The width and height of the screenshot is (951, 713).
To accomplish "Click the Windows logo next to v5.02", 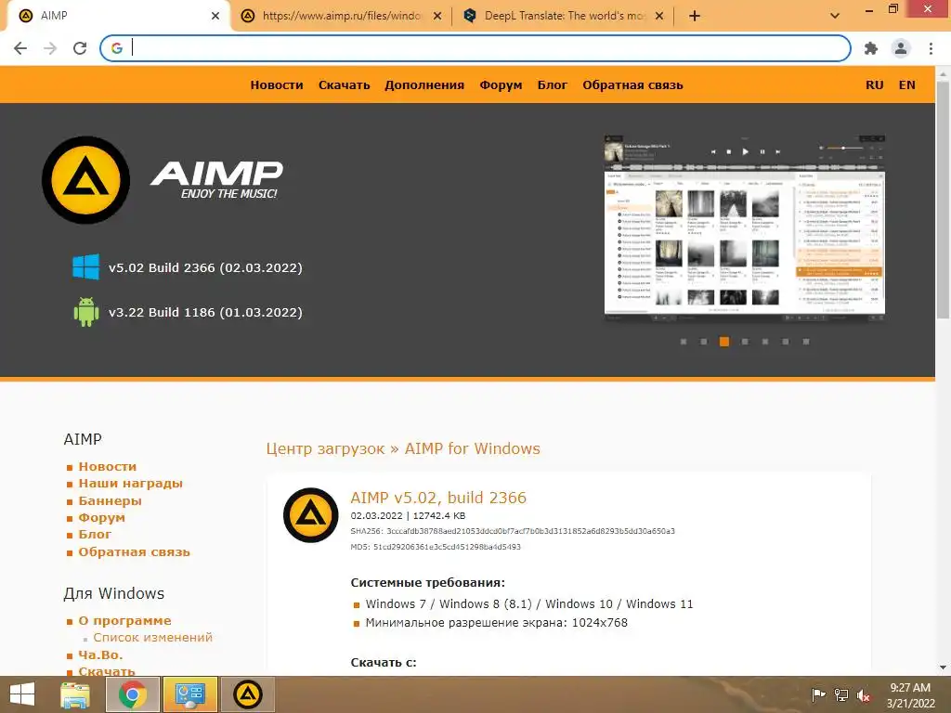I will [x=85, y=266].
